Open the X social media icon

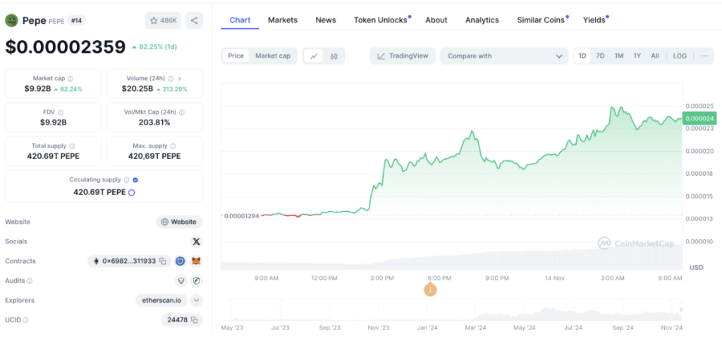[196, 241]
